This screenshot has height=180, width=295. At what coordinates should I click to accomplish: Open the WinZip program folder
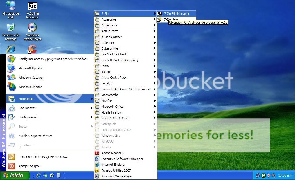click(125, 147)
